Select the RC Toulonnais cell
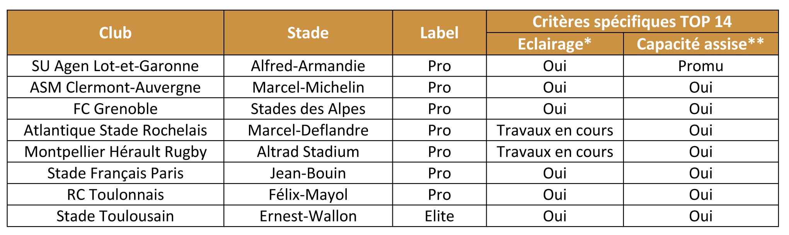Viewport: 789px width, 235px height. pyautogui.click(x=115, y=195)
